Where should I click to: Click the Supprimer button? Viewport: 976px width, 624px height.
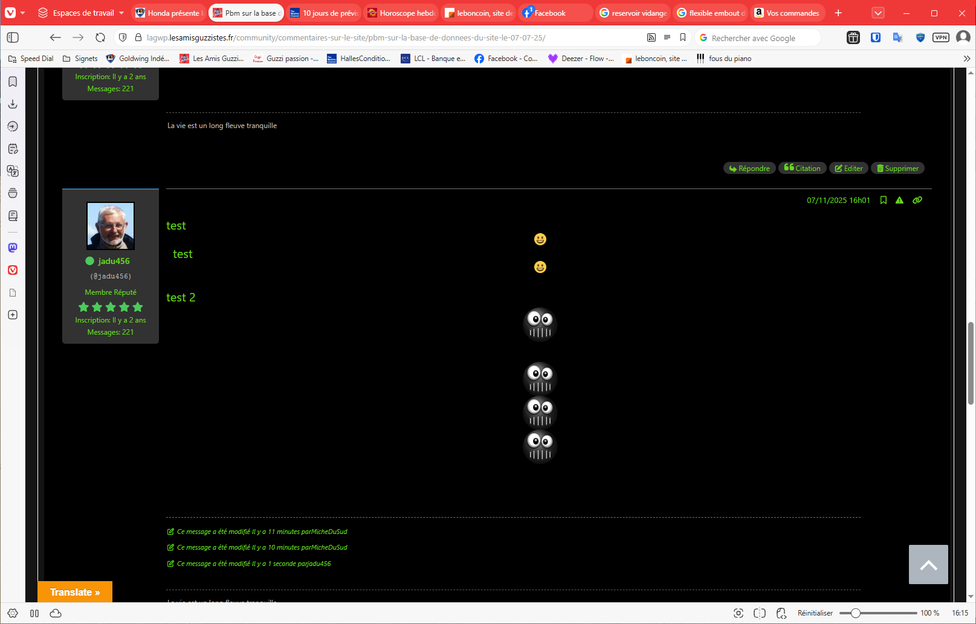pyautogui.click(x=897, y=169)
